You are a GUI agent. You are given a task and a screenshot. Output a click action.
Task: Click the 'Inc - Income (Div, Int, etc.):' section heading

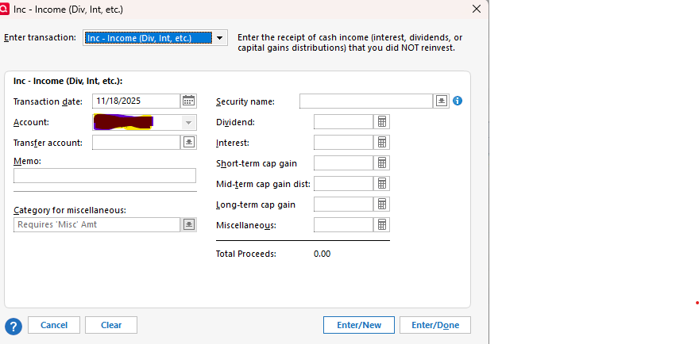click(68, 82)
